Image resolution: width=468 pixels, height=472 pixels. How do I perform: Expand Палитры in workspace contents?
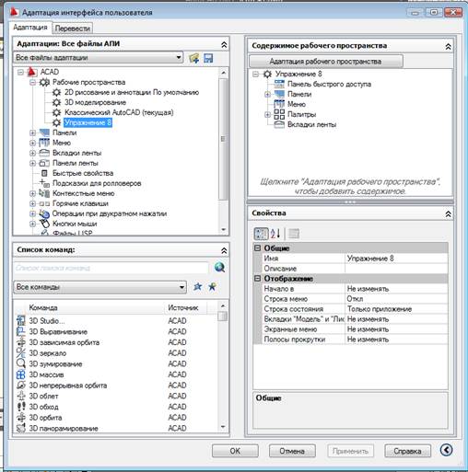[267, 114]
